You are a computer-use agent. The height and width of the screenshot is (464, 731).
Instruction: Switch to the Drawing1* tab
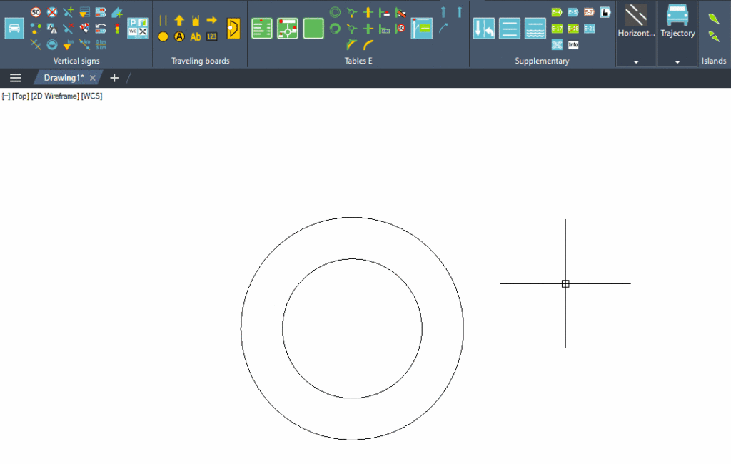64,78
